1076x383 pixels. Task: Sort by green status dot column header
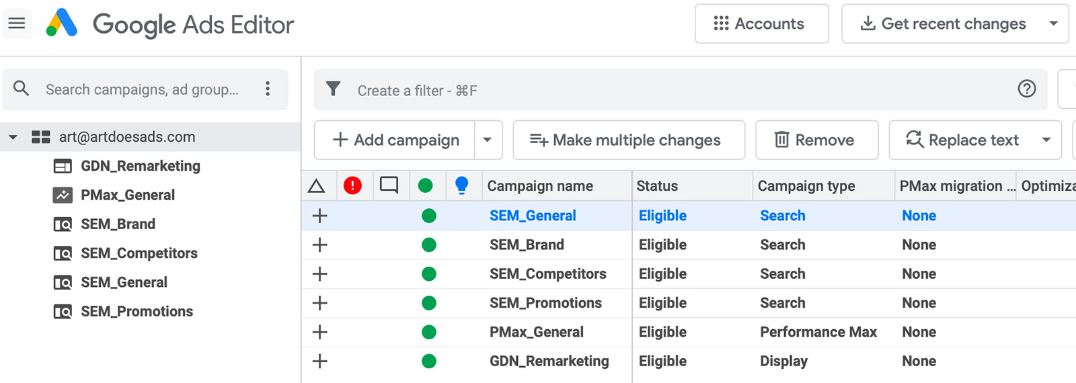click(x=425, y=185)
